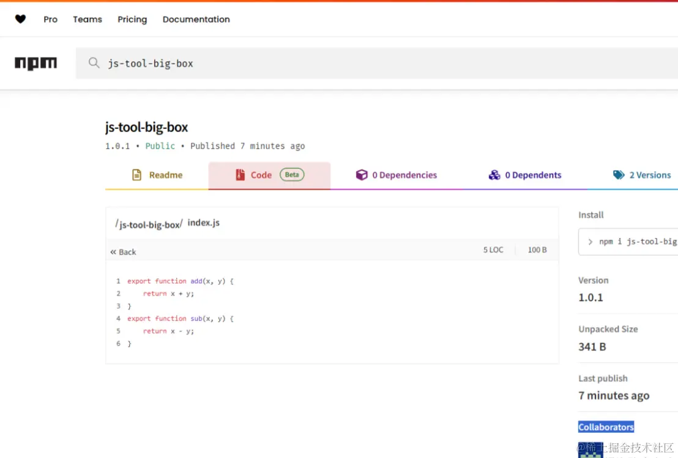678x458 pixels.
Task: Select the Code tab label
Action: tap(261, 175)
